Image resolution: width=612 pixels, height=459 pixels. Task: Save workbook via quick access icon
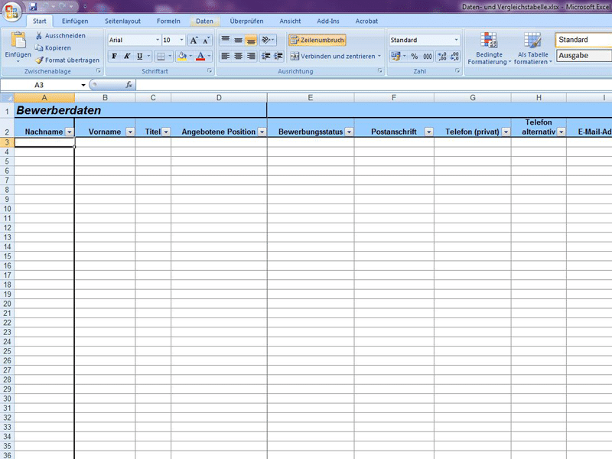point(33,6)
